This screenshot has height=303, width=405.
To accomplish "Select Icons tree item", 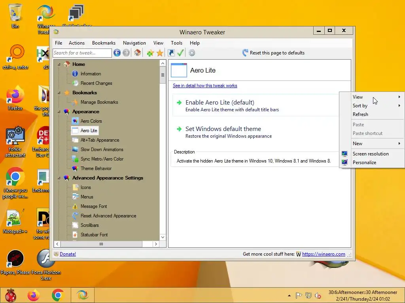I will pyautogui.click(x=85, y=187).
